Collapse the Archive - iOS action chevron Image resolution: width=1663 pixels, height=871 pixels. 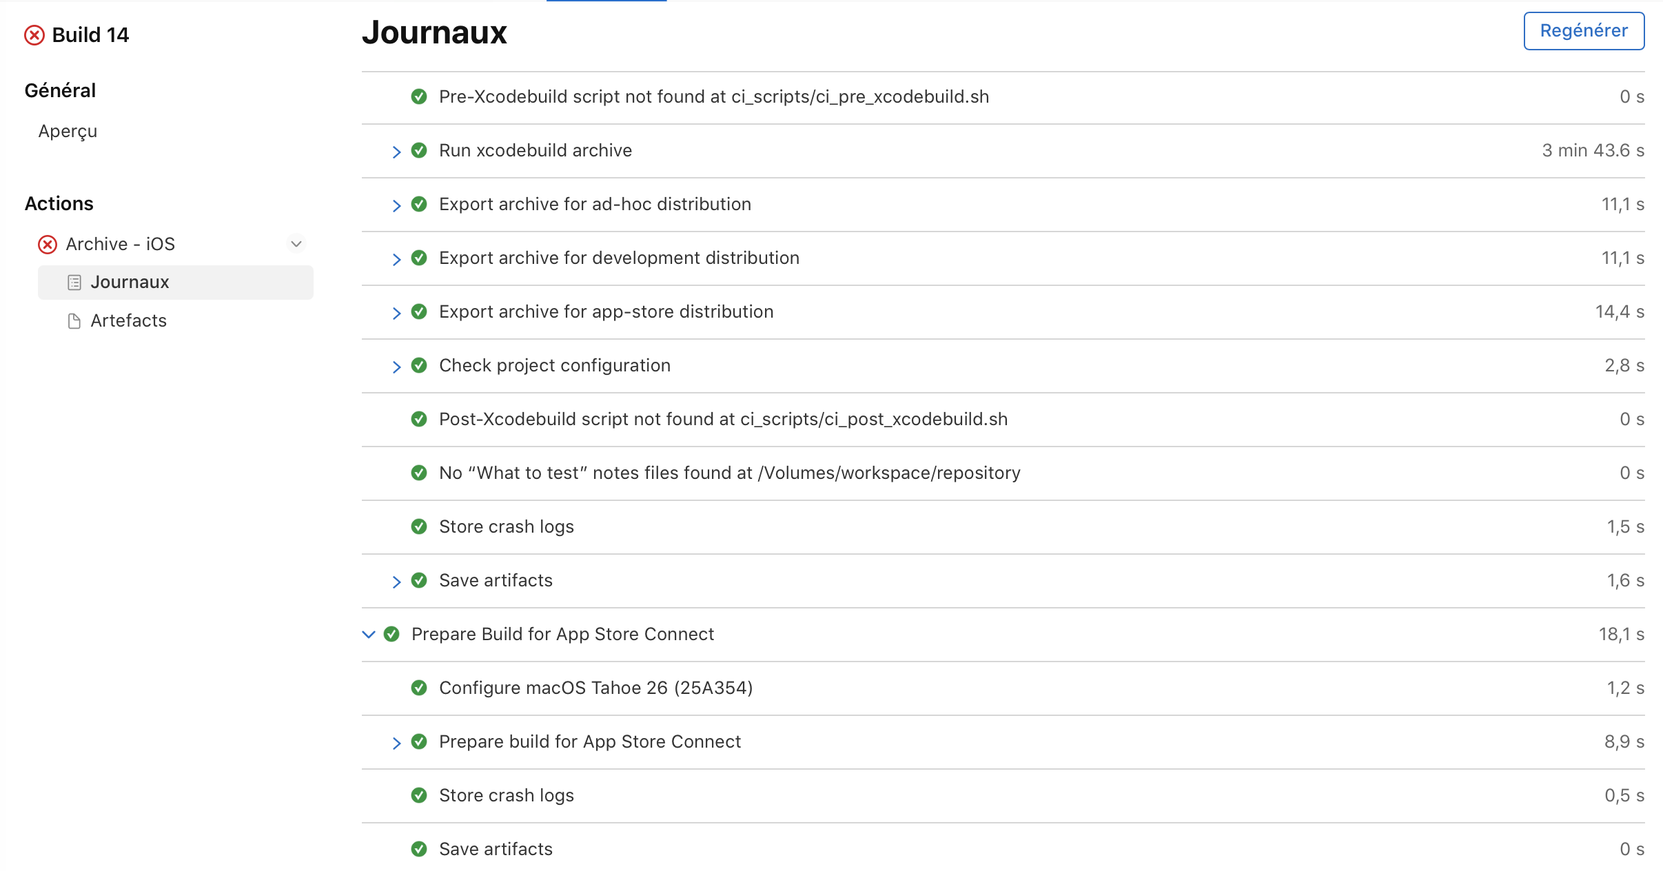pyautogui.click(x=296, y=244)
